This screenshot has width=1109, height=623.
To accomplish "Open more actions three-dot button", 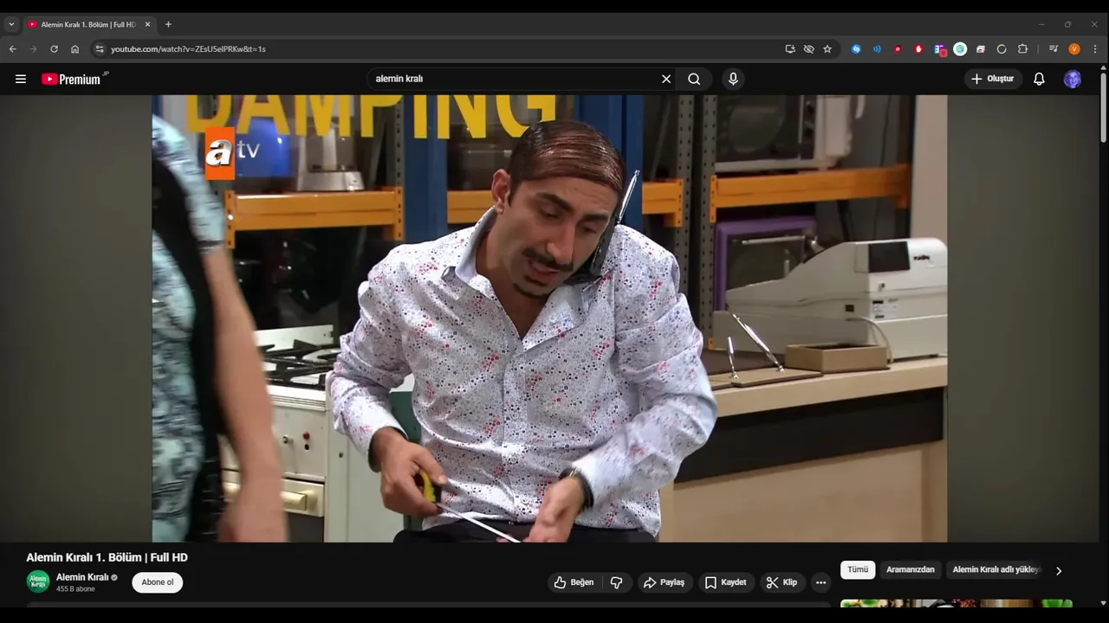I will click(820, 582).
